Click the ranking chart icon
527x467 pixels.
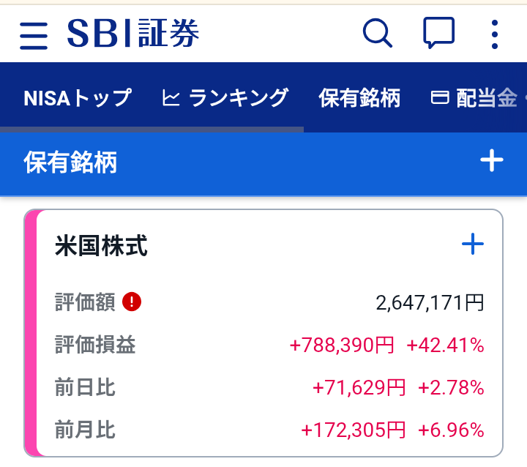[x=171, y=98]
